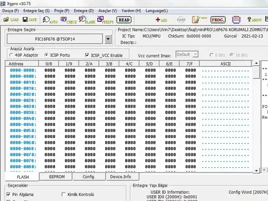Open the Yardım (H) menu
Viewport: 268px width, 201px height.
click(x=131, y=11)
